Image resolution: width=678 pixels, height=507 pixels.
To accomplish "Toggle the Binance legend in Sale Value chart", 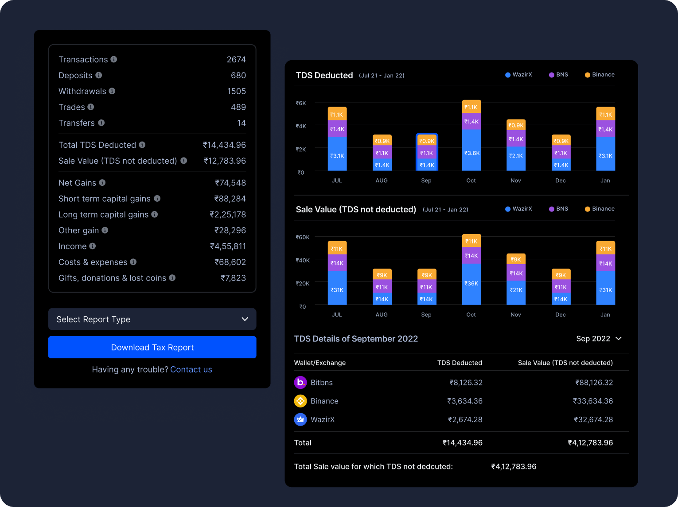I will [x=599, y=208].
